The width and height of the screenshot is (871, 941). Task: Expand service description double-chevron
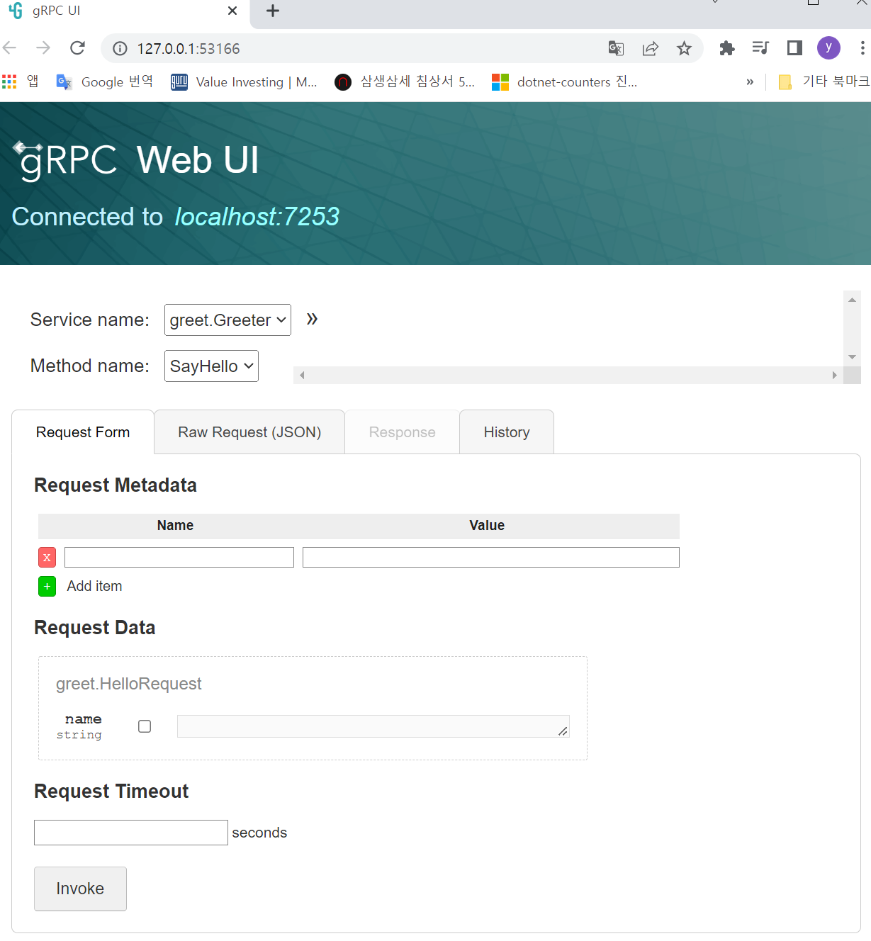coord(312,319)
